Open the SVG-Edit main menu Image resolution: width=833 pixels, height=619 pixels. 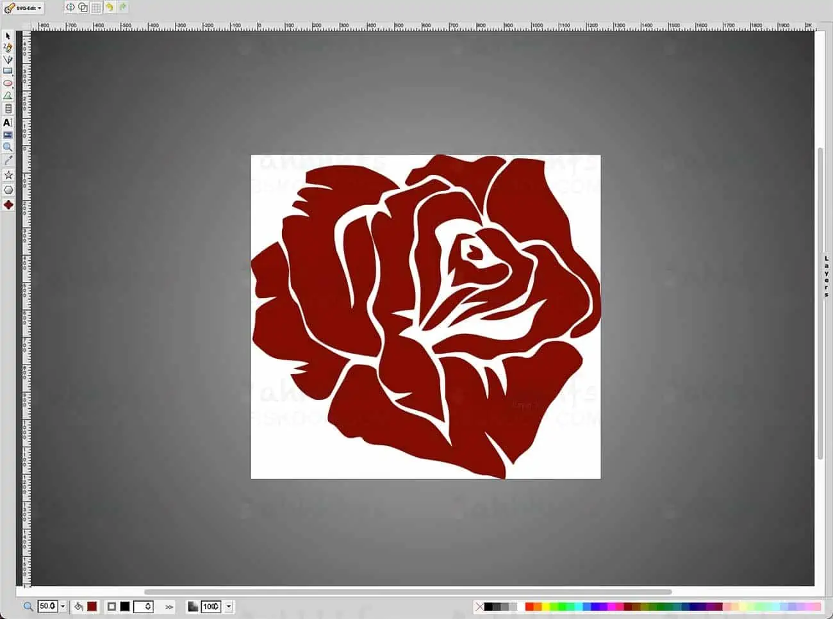(x=24, y=8)
